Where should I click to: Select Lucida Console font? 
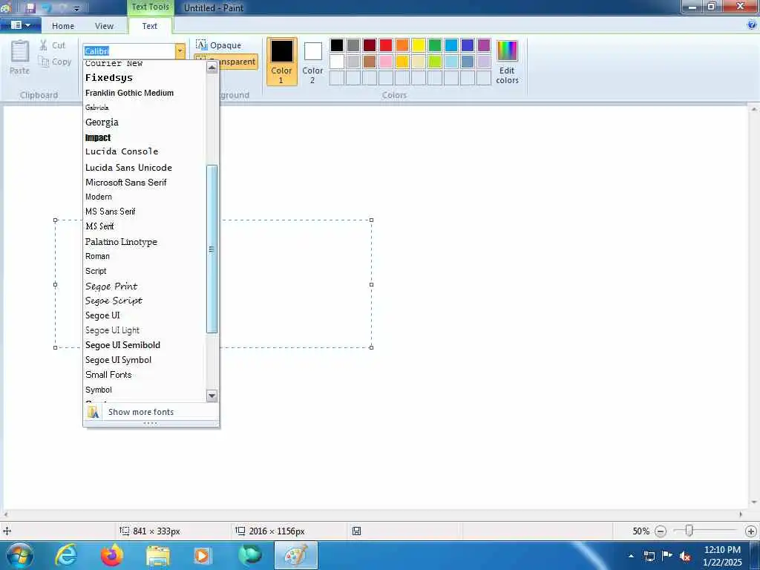[145, 151]
